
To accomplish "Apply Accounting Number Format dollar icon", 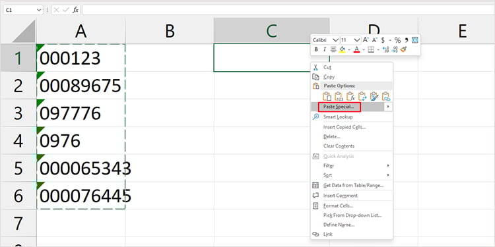I will 383,40.
